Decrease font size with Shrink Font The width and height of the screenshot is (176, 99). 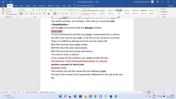tap(42, 10)
